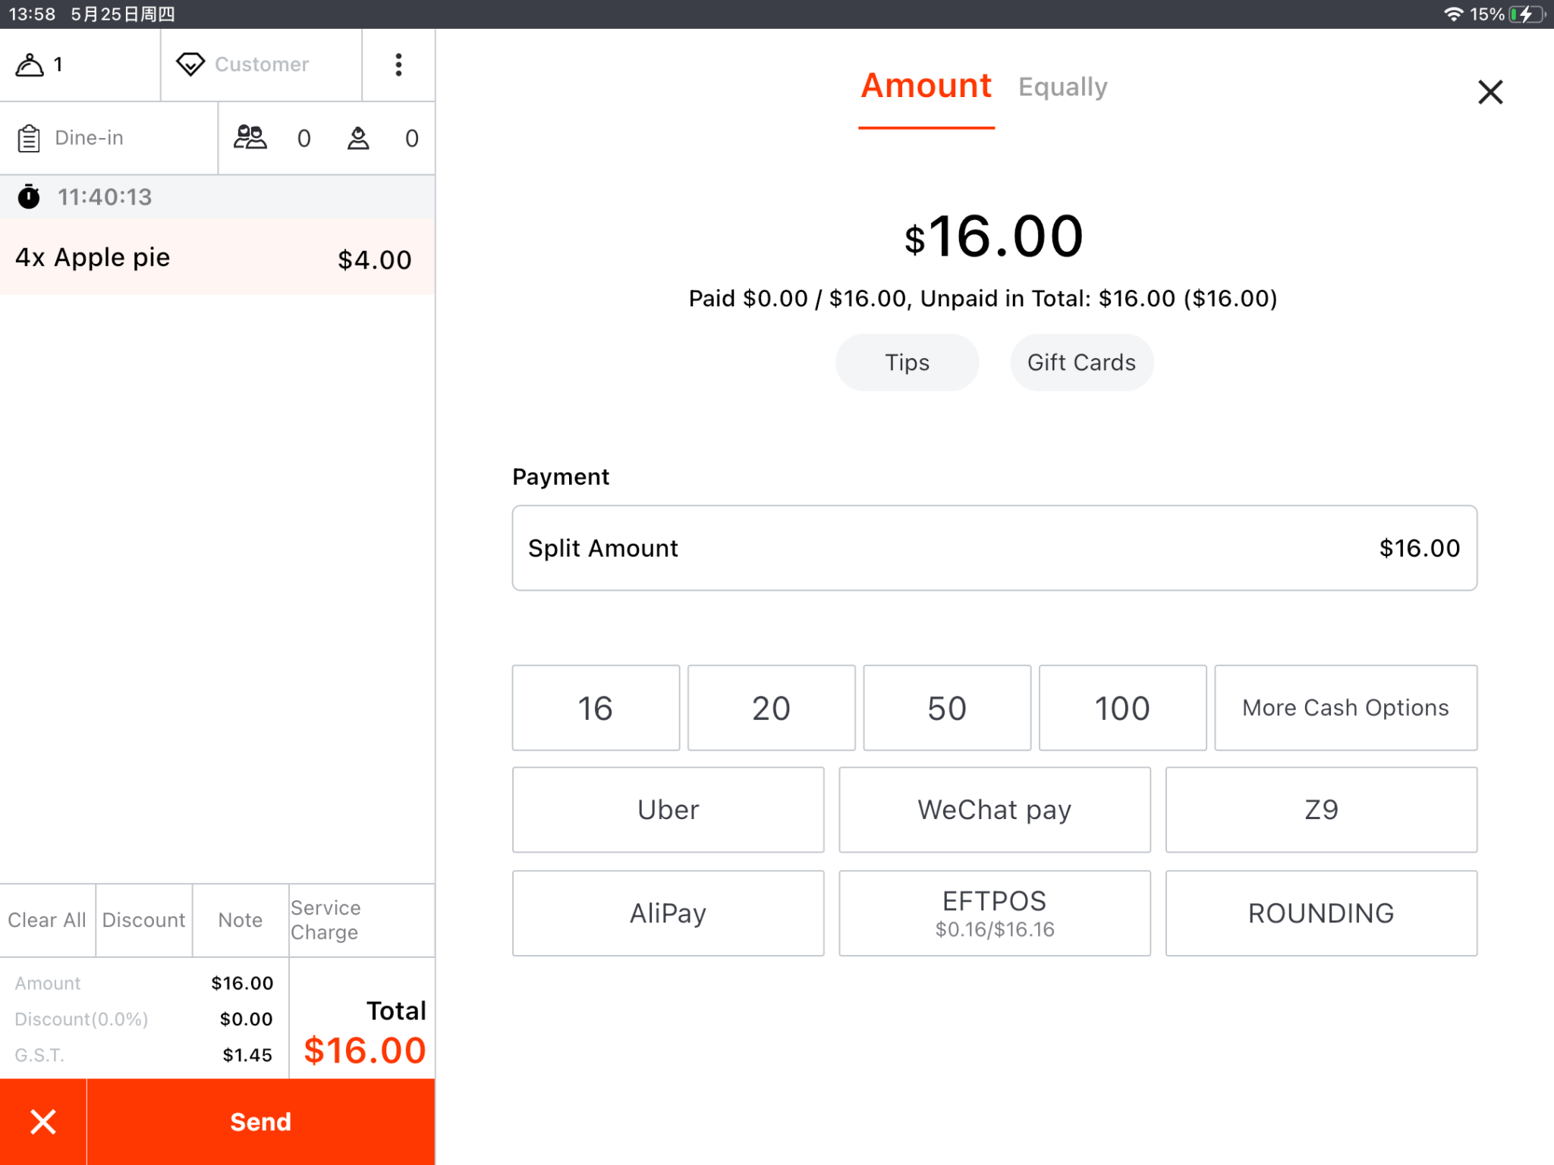Open the three-dot more options menu
Screen dimensions: 1554x1165
(398, 65)
